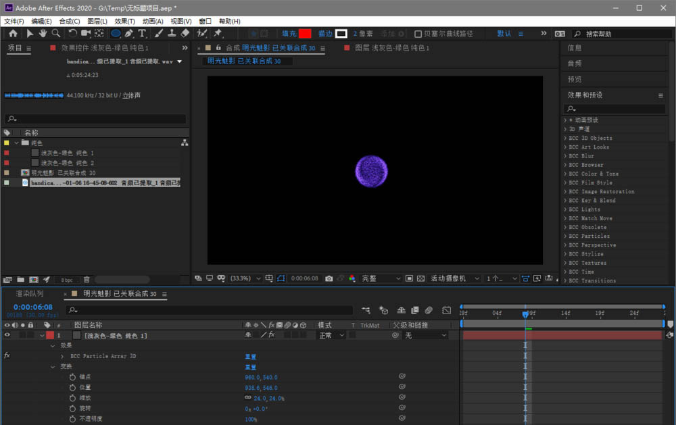Open the composition mini-flowchart icon in timeline
The width and height of the screenshot is (676, 425).
coord(366,310)
